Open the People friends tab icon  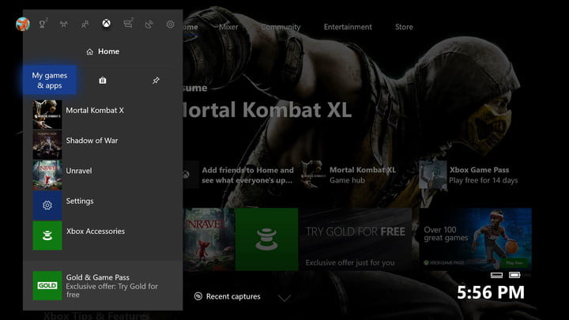coord(85,24)
